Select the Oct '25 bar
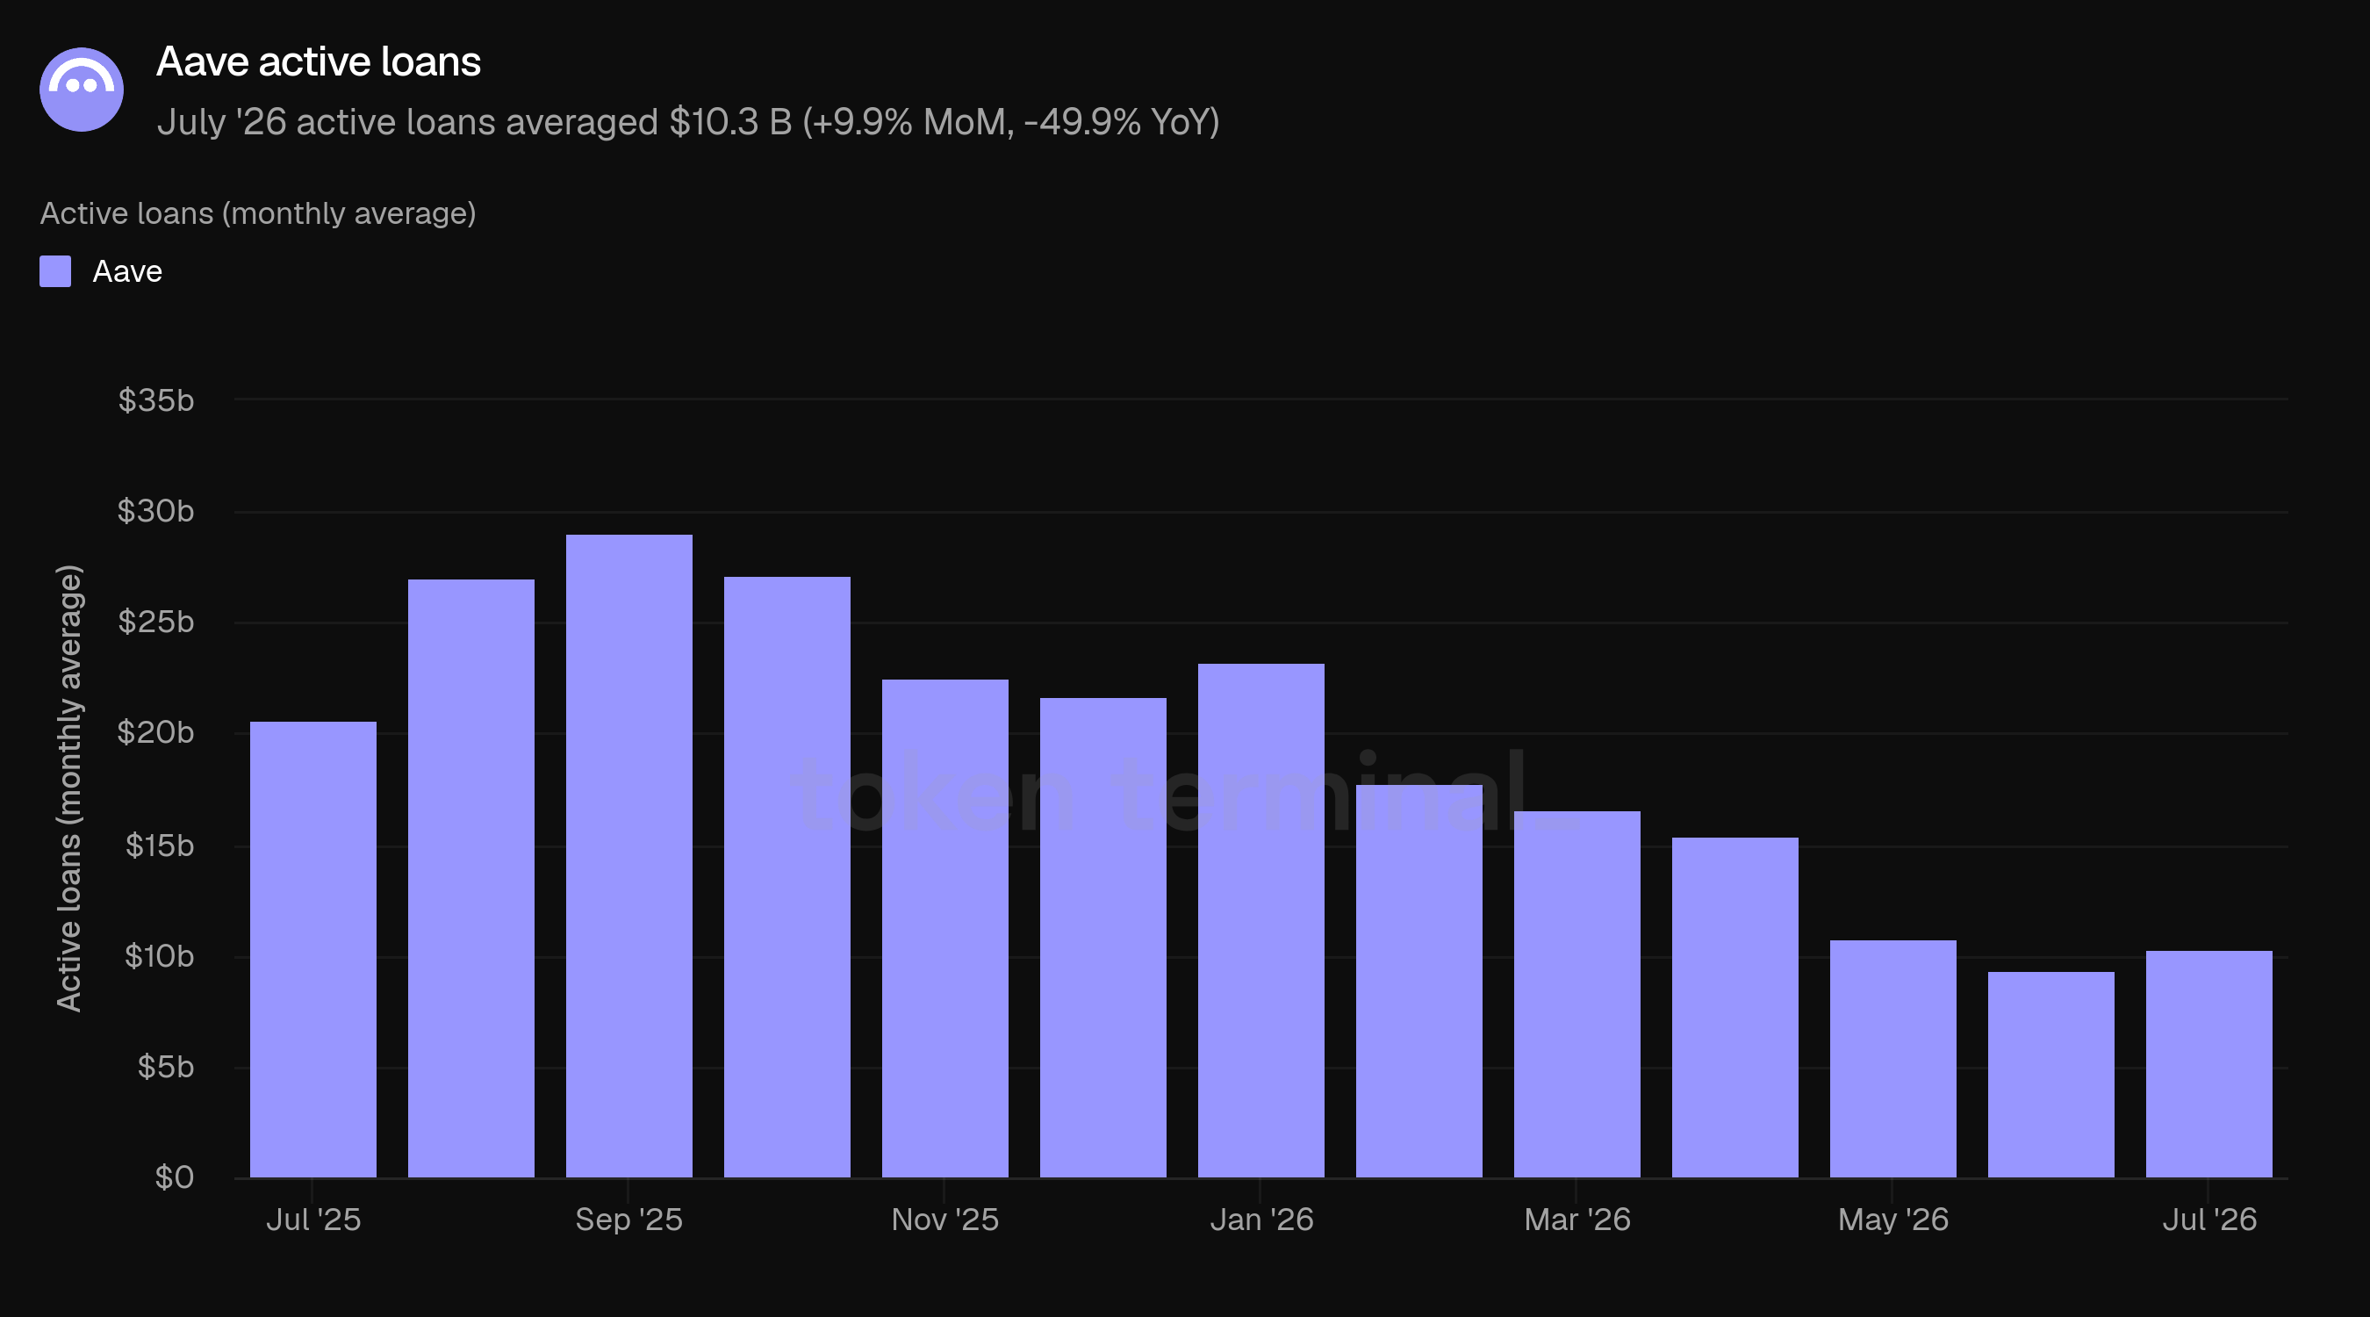 tap(787, 877)
